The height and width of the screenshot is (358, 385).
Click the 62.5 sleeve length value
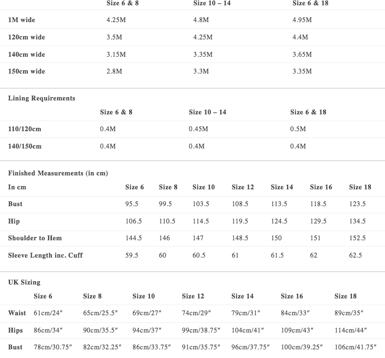(356, 255)
